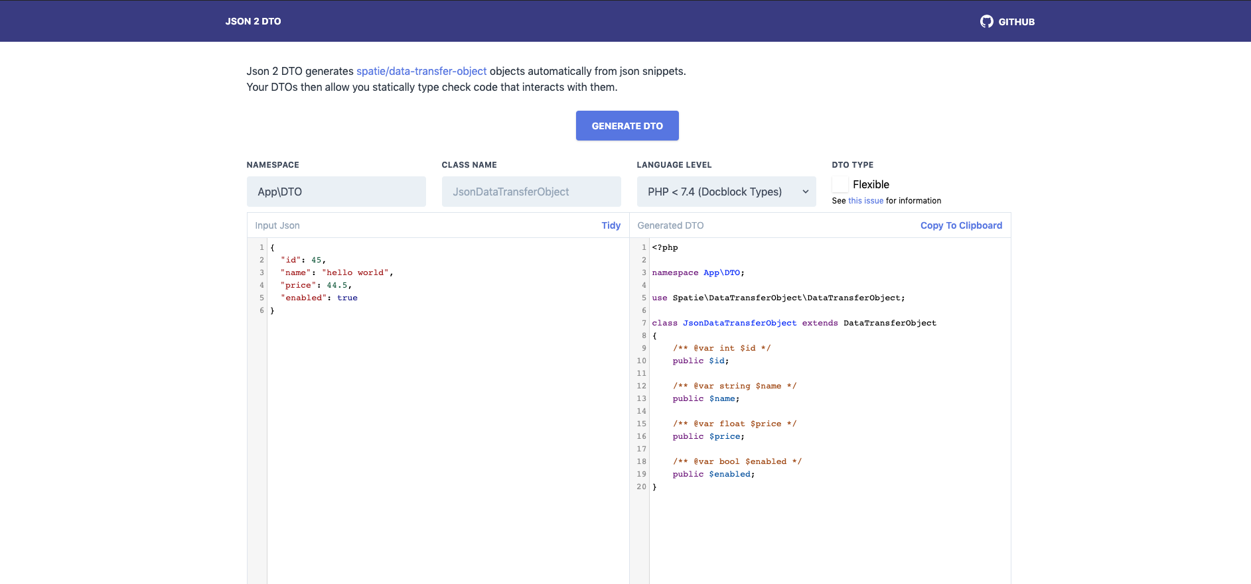Open the GITHUB link in header
Screen dimensions: 1251x584
pyautogui.click(x=1015, y=22)
